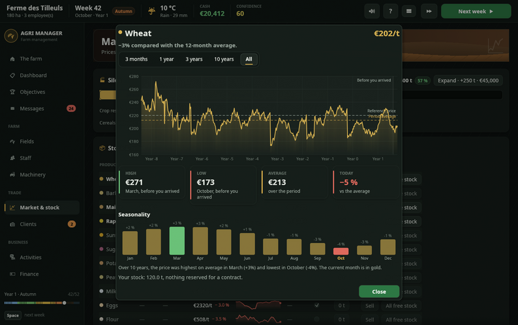Switch chart to 1 year range
Screen dimensions: 518x325
166,59
